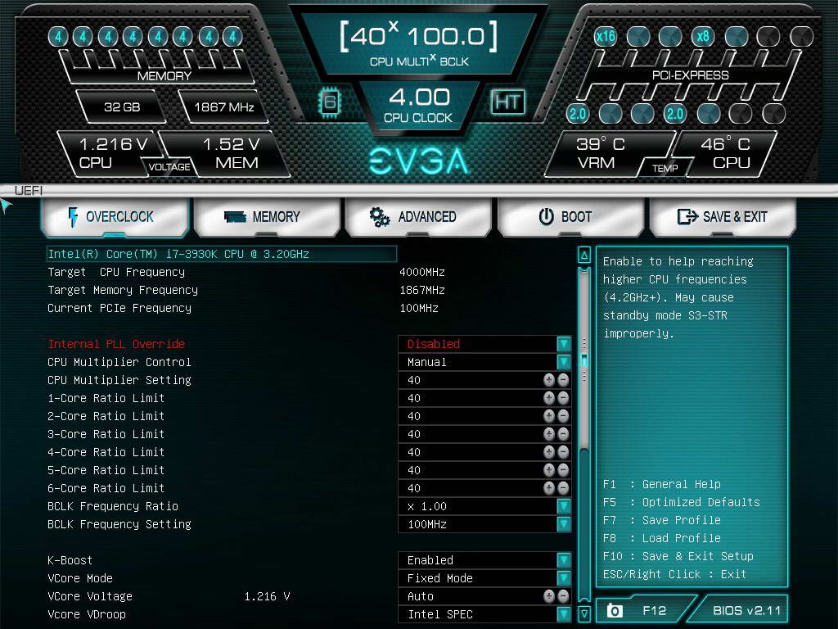Click the F12 screenshot camera icon
The width and height of the screenshot is (838, 629).
click(615, 610)
